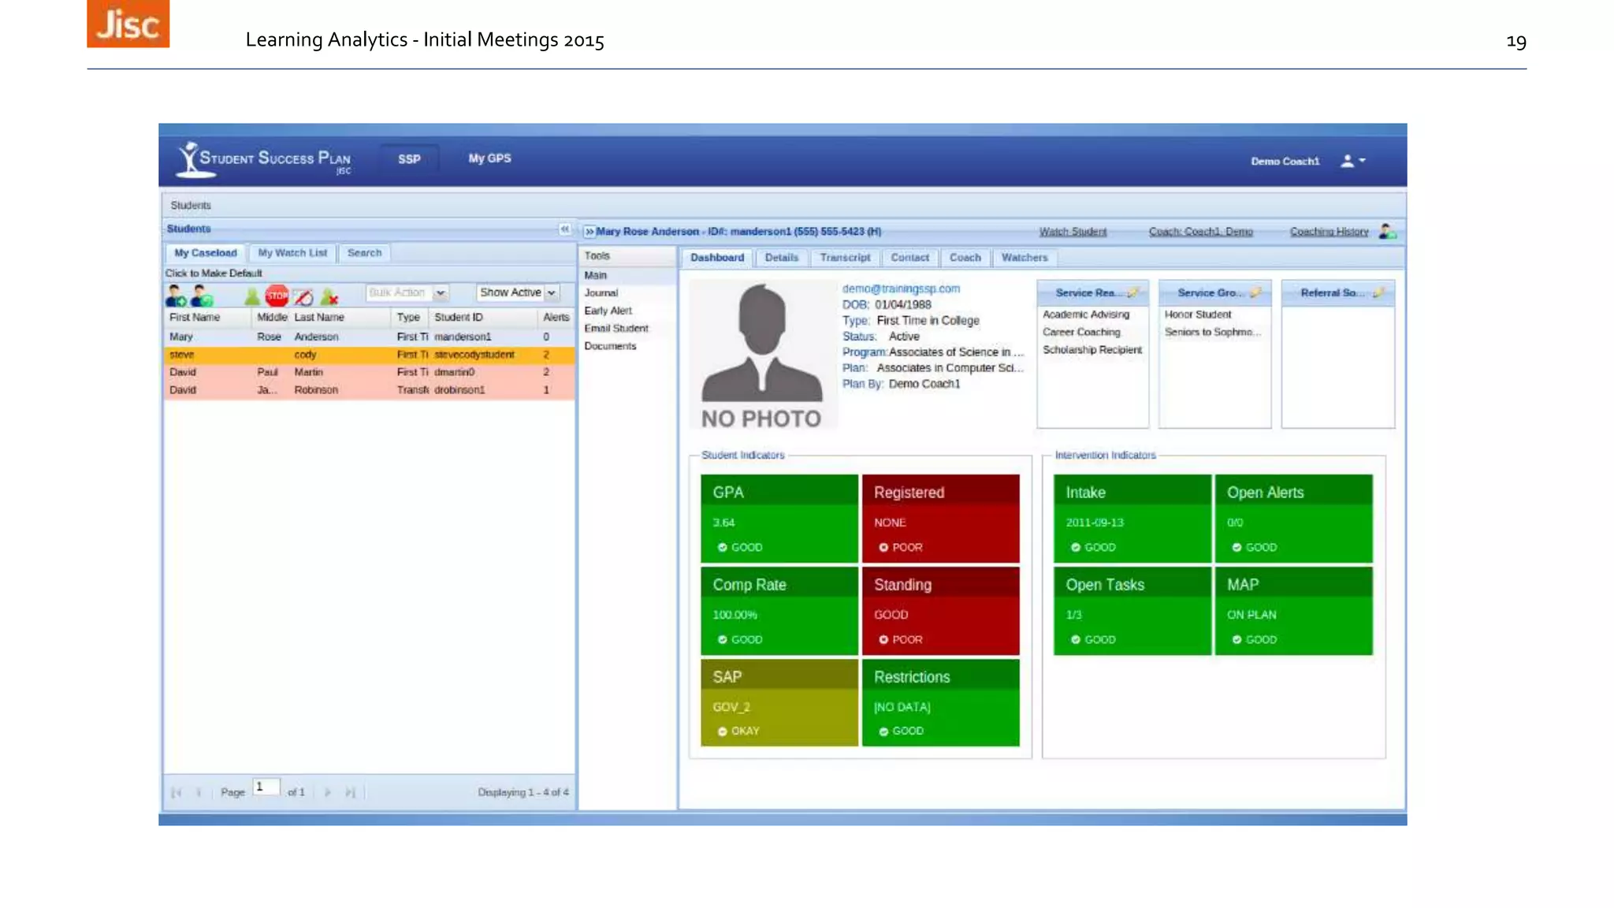Open the Bulk Action dropdown arrow
This screenshot has width=1614, height=908.
pyautogui.click(x=441, y=292)
